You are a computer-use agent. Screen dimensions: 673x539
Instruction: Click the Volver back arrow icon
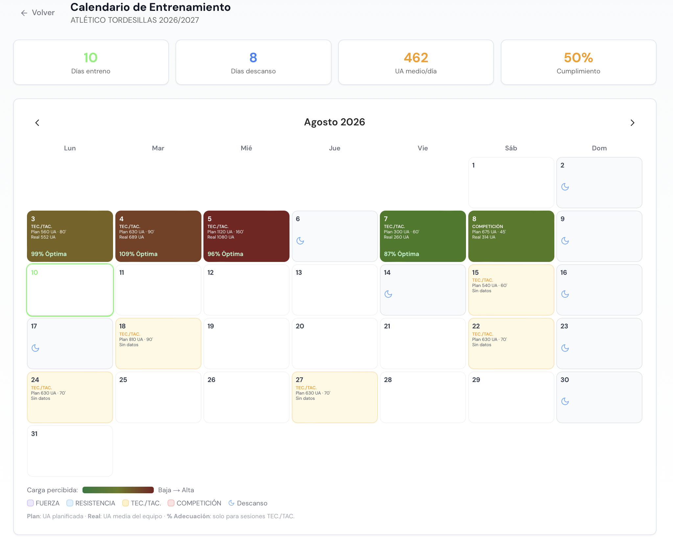pyautogui.click(x=24, y=13)
